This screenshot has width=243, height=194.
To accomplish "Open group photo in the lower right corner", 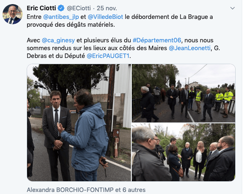I will coord(183,152).
